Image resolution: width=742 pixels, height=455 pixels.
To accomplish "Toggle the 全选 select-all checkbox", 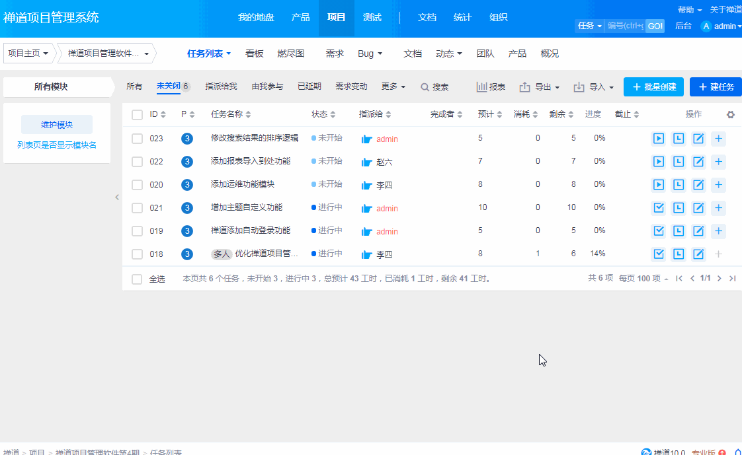I will (x=137, y=279).
